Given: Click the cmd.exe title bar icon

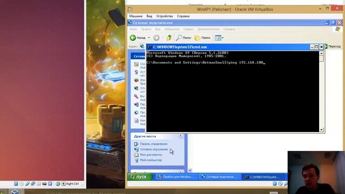Looking at the screenshot, I should (x=149, y=47).
